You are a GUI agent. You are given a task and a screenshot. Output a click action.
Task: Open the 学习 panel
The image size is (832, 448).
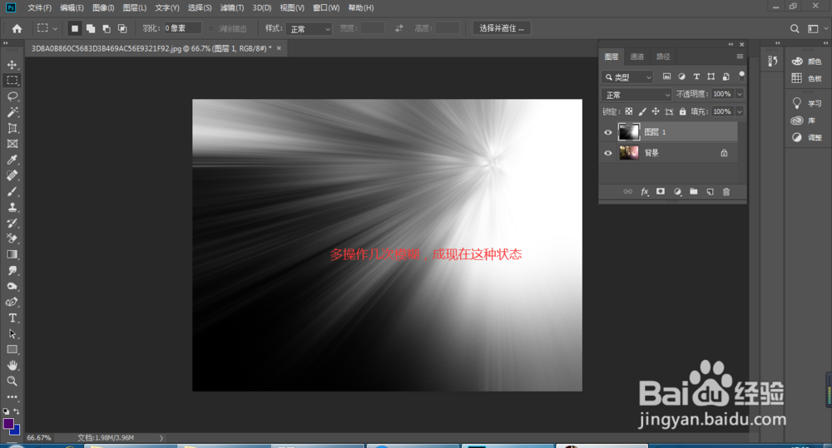806,103
